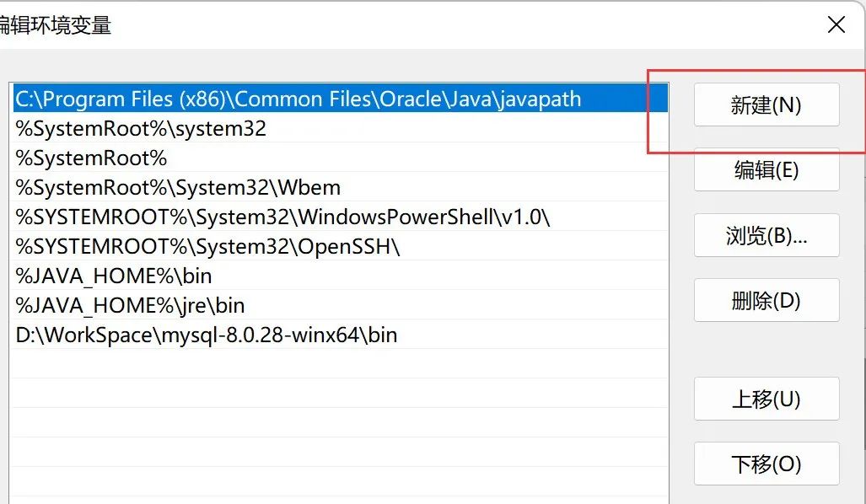Viewport: 866px width, 504px height.
Task: Select the %JAVA_HOME%\jre\bin entry
Action: pos(340,305)
